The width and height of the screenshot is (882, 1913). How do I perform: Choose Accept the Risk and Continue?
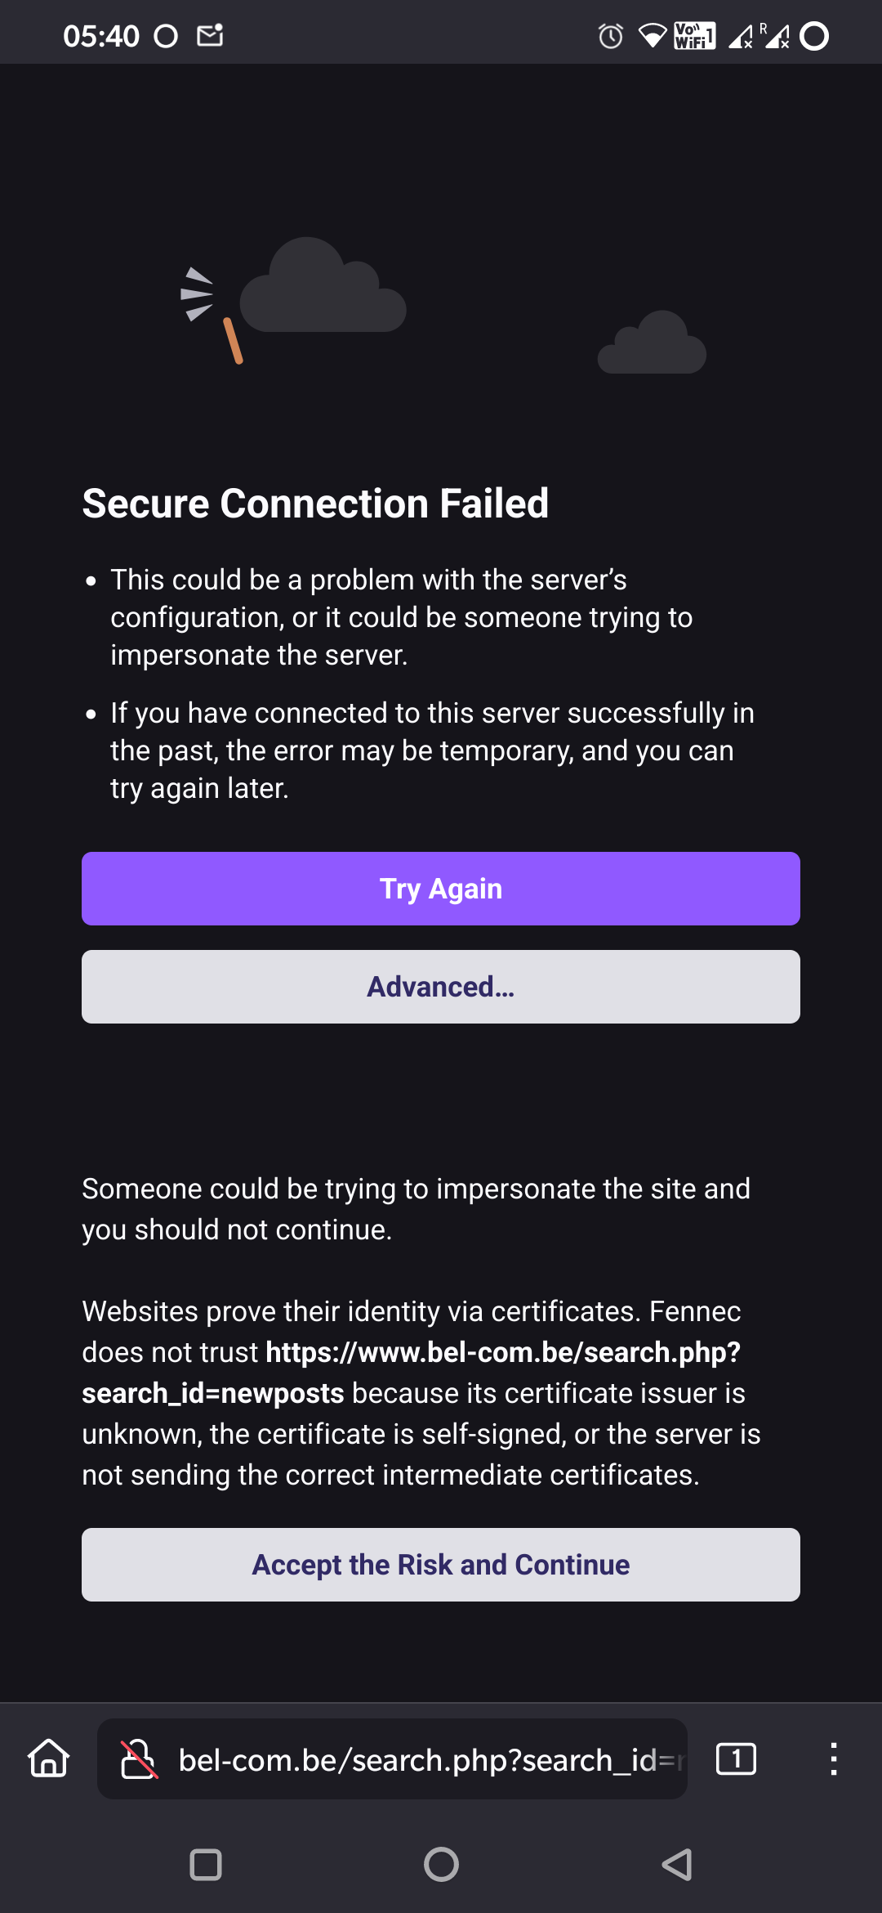(441, 1565)
